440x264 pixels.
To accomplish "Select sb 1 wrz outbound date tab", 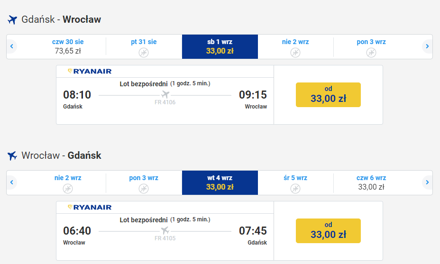I will tap(220, 46).
